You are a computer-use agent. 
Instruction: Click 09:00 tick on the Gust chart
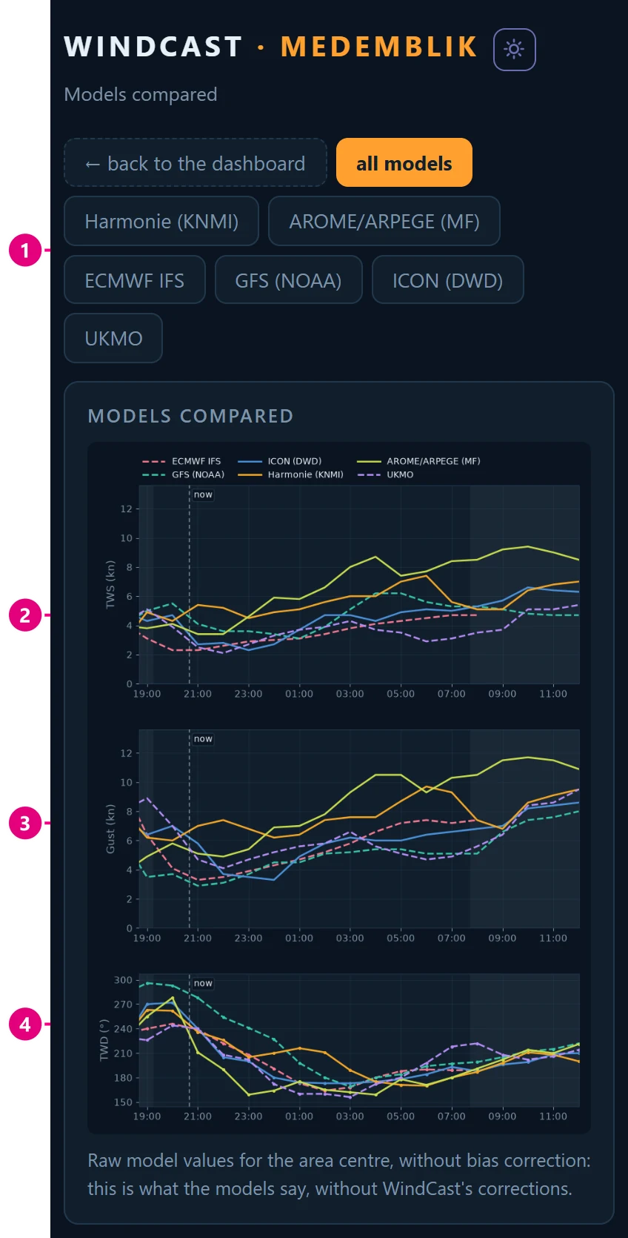click(502, 939)
